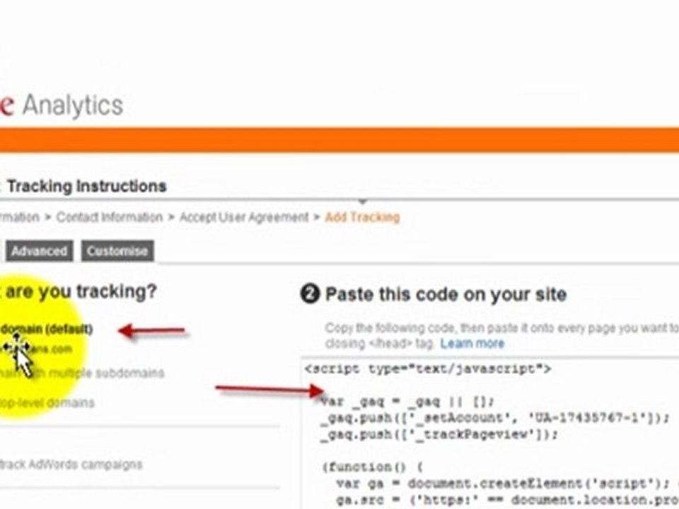The height and width of the screenshot is (509, 679).
Task: Click the Add Tracking breadcrumb step
Action: point(362,217)
